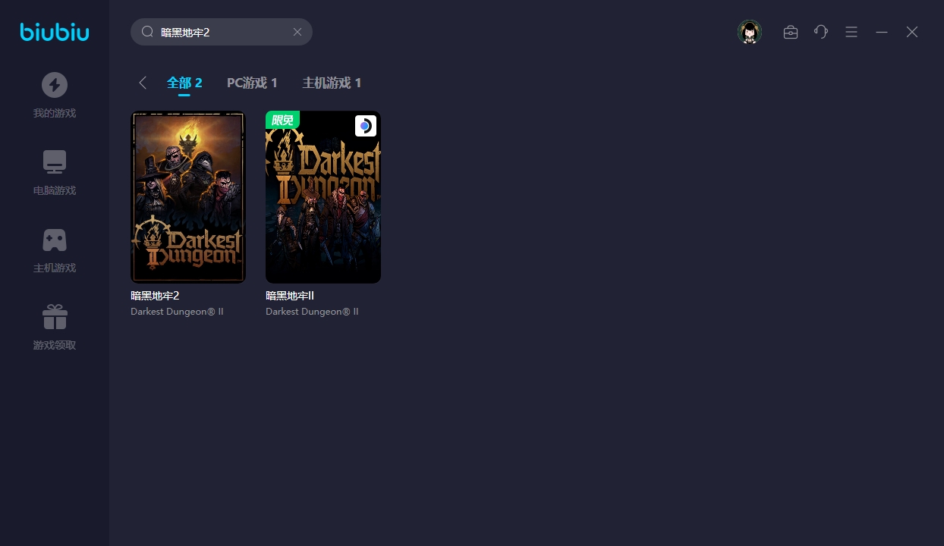The width and height of the screenshot is (944, 546).
Task: Switch to the 主机游戏 1 tab
Action: tap(332, 83)
